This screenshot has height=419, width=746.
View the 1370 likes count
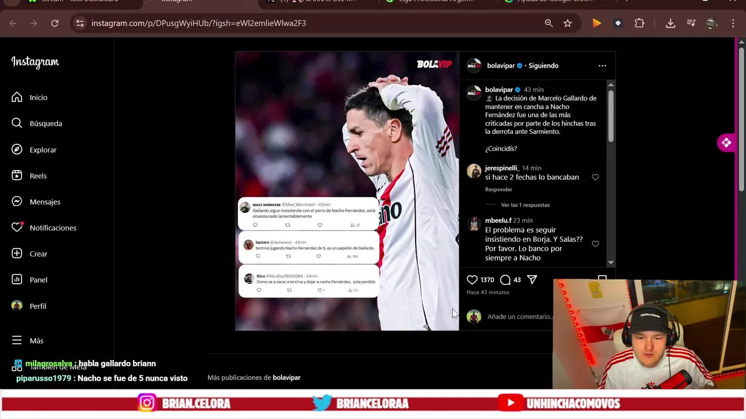point(487,280)
